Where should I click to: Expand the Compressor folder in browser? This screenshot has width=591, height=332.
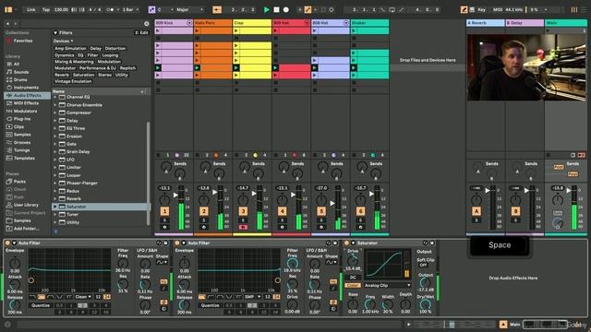[x=55, y=113]
